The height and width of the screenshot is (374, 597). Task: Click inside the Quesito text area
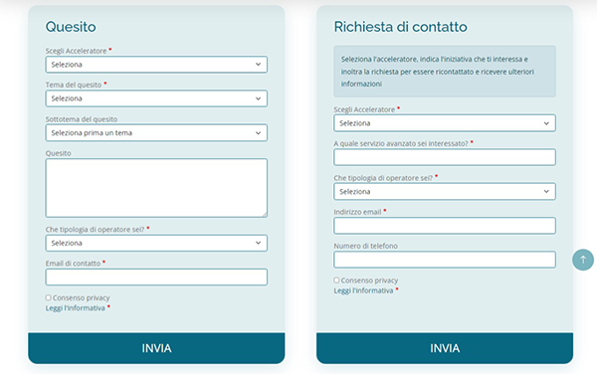click(x=156, y=188)
